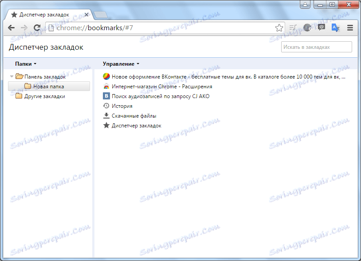This screenshot has height=261, width=361.
Task: Open the user profile button in title bar
Action: tap(305, 4)
